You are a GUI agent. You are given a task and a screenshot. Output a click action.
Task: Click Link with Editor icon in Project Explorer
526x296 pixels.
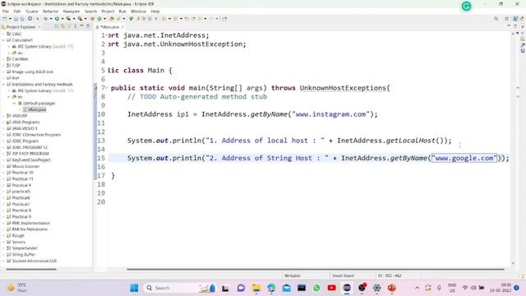click(62, 26)
